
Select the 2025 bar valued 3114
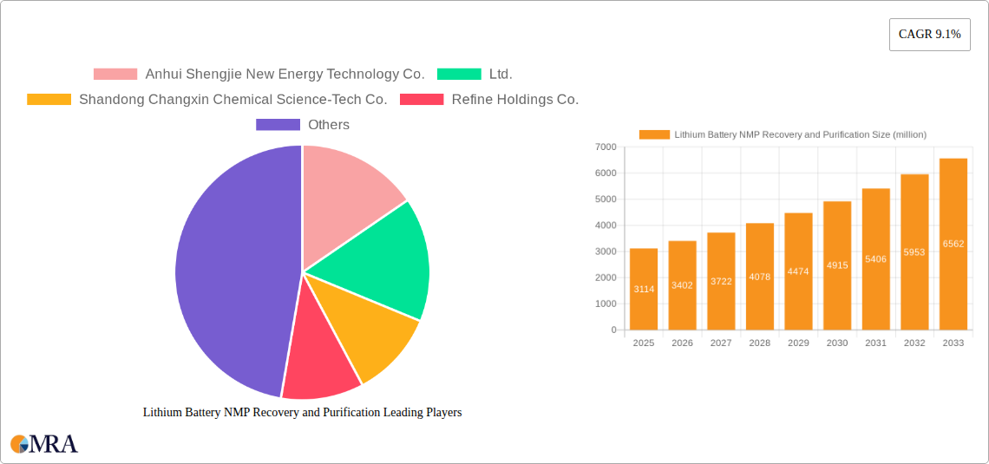point(644,290)
